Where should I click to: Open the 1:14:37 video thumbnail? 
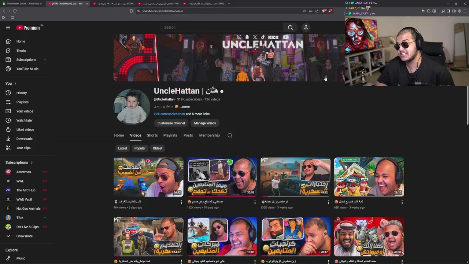click(148, 236)
